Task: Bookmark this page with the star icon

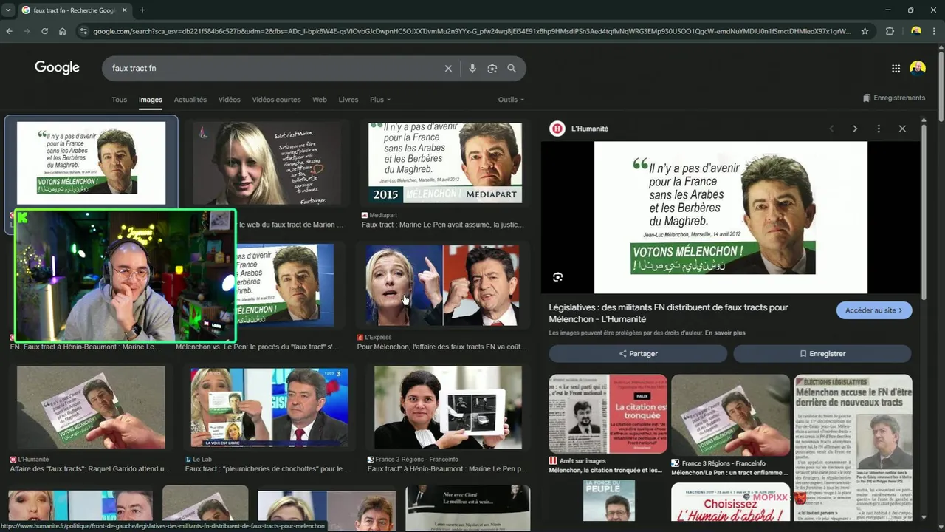Action: click(865, 31)
